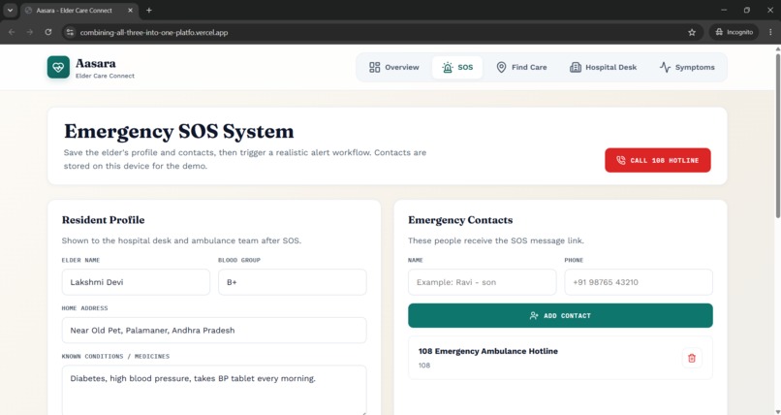
Task: Click the Emergency Contacts heading
Action: coord(460,220)
